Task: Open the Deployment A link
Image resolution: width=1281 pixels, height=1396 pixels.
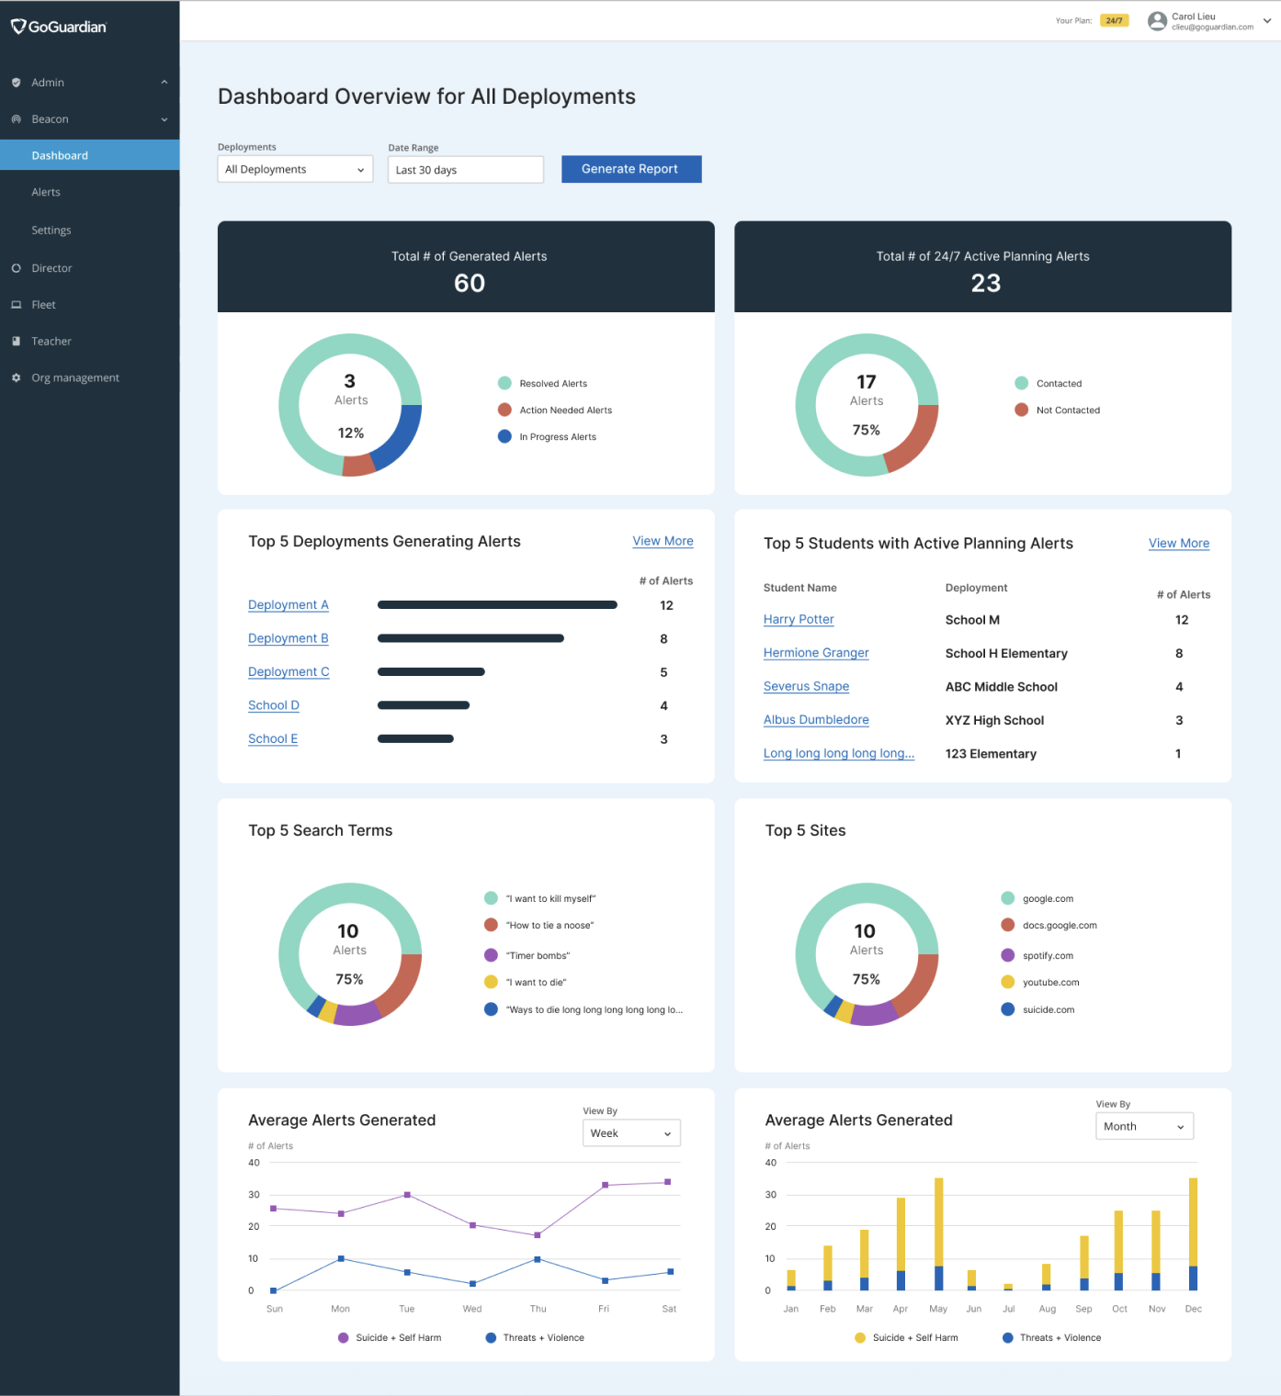Action: 289,605
